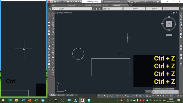
Task: Switch to the Start tab
Action: tap(53, 5)
